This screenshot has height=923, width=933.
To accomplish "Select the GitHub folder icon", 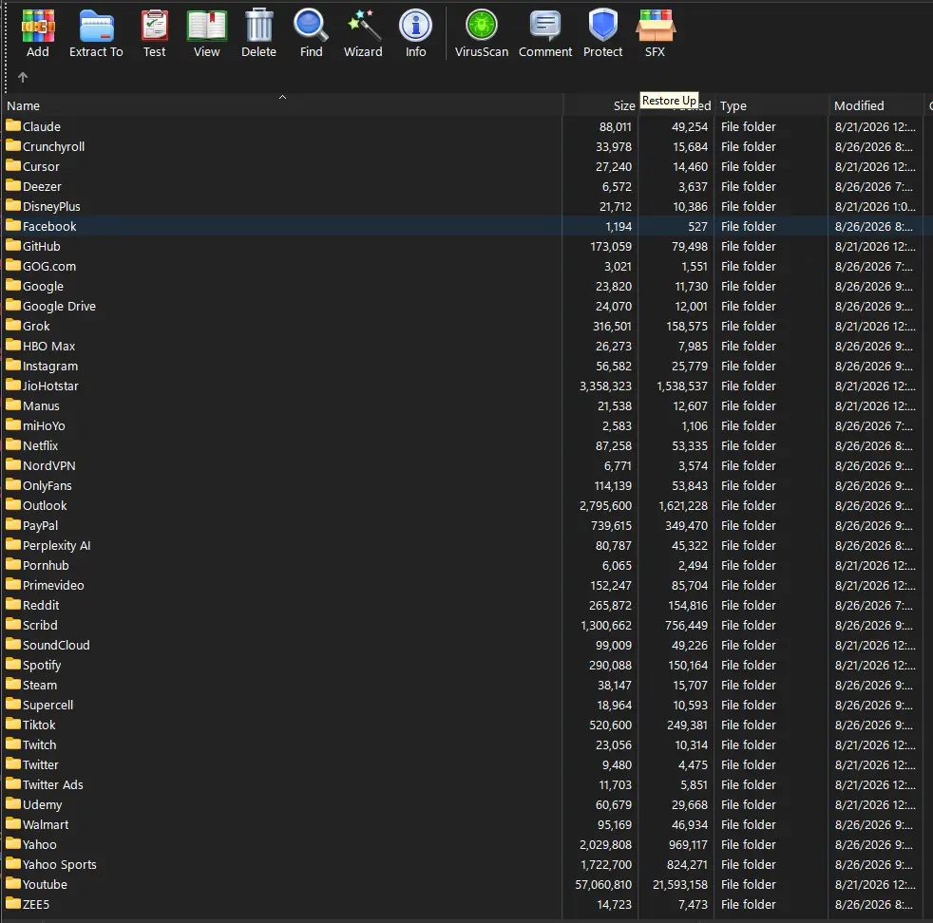I will 13,245.
